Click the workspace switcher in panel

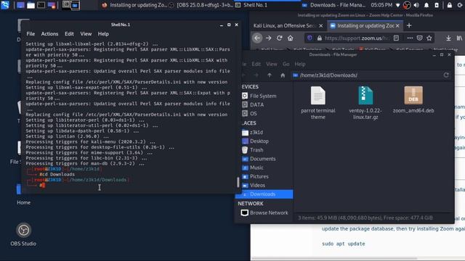[71, 5]
